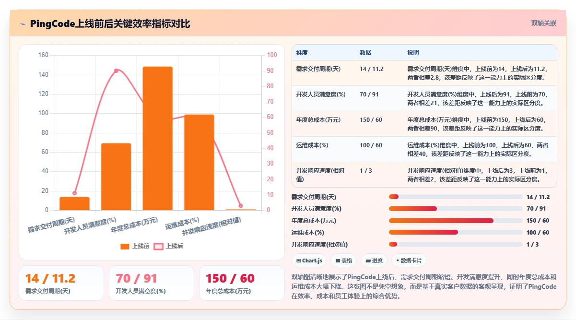Click the 数据 table column header

[365, 53]
